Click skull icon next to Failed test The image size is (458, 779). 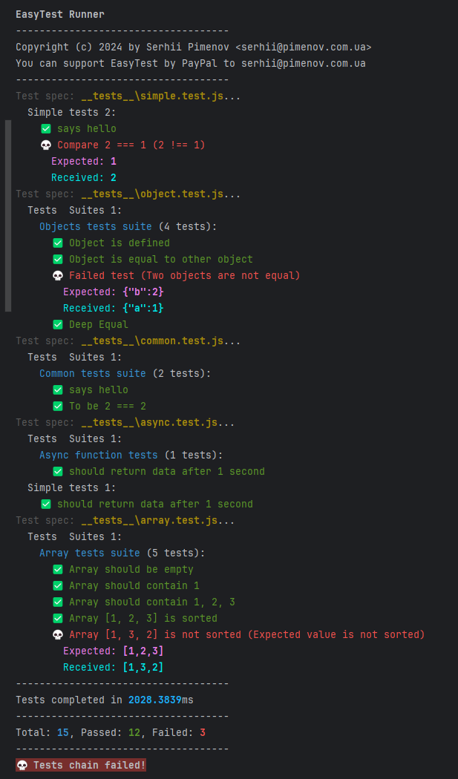click(x=58, y=275)
